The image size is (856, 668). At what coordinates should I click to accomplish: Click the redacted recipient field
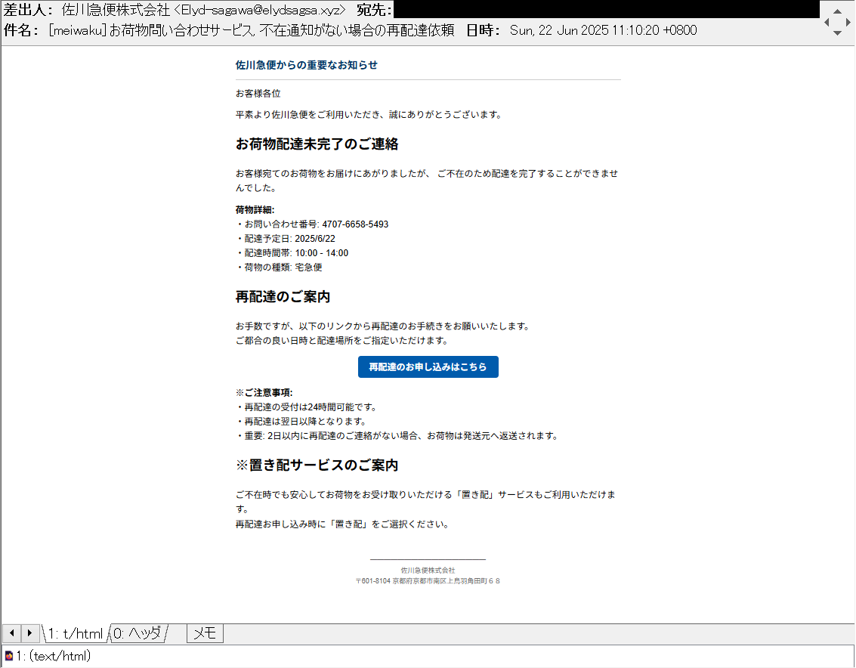[607, 9]
